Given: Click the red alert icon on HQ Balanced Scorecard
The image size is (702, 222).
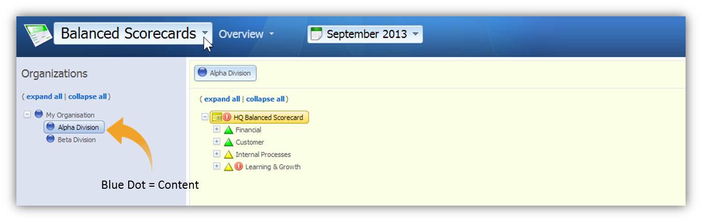Looking at the screenshot, I should [x=227, y=117].
